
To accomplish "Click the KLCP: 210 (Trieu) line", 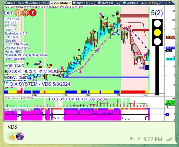I will [x=16, y=44].
